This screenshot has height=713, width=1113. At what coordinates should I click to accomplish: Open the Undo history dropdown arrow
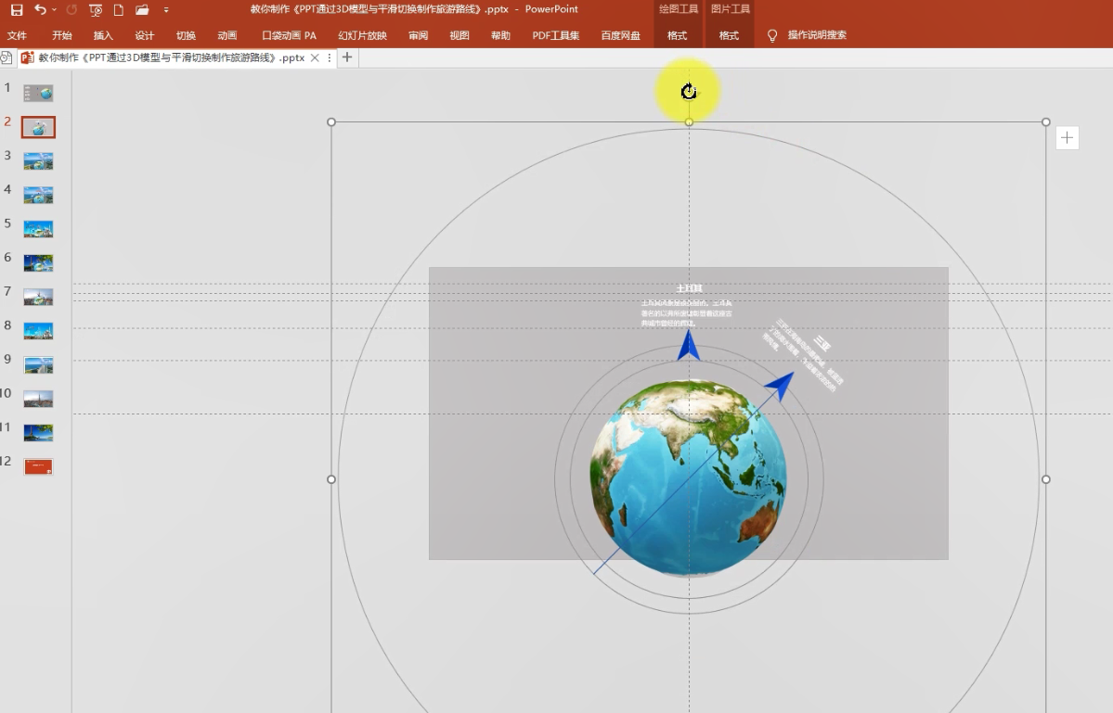pyautogui.click(x=54, y=10)
